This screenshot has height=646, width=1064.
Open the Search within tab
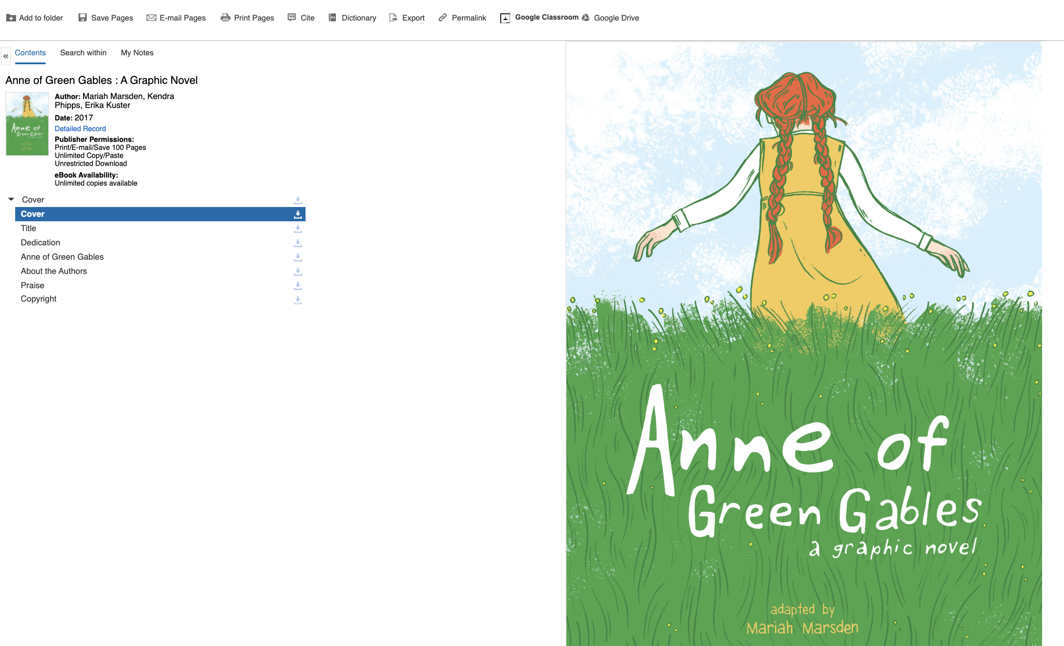click(x=84, y=53)
